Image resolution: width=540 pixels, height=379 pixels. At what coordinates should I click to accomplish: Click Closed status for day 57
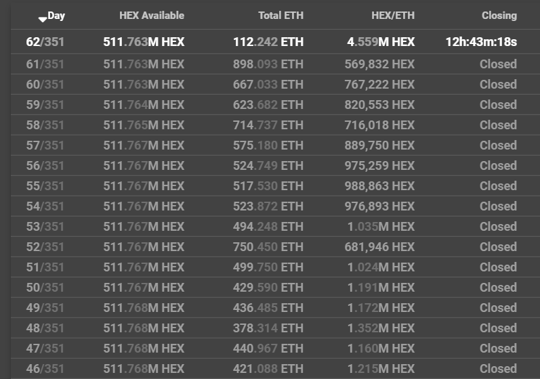pyautogui.click(x=498, y=145)
